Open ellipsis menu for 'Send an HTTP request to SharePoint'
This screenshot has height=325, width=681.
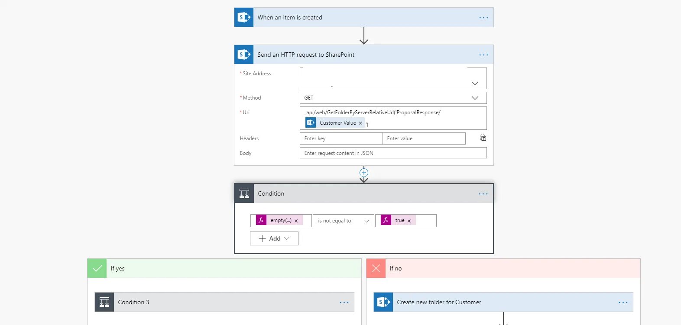[483, 55]
